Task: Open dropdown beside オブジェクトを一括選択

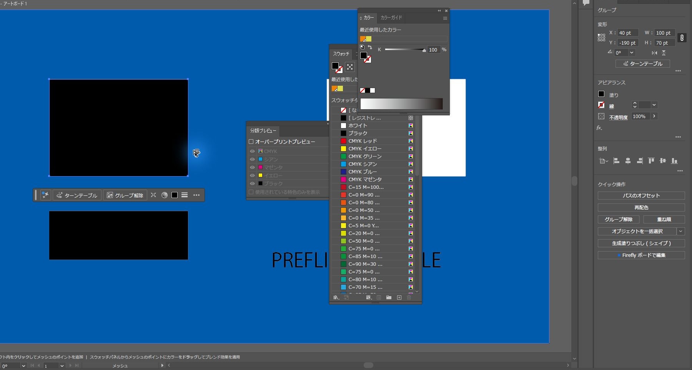Action: [x=681, y=231]
